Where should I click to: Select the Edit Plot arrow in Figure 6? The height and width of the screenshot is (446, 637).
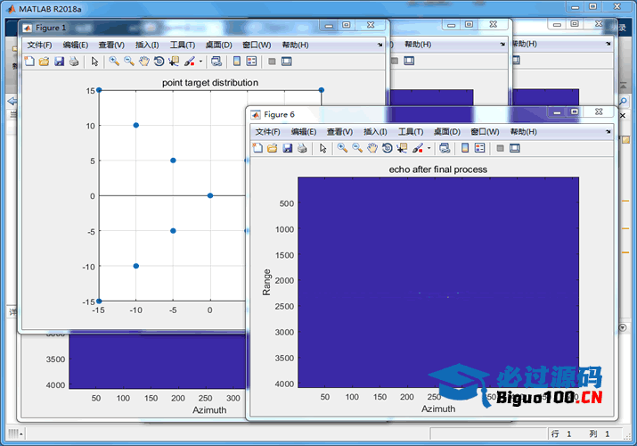click(323, 148)
